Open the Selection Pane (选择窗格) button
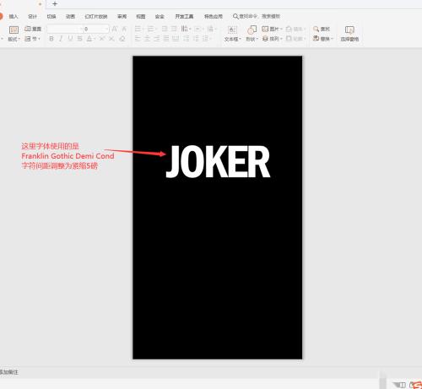Viewport: 422px width, 389px height. (x=349, y=33)
